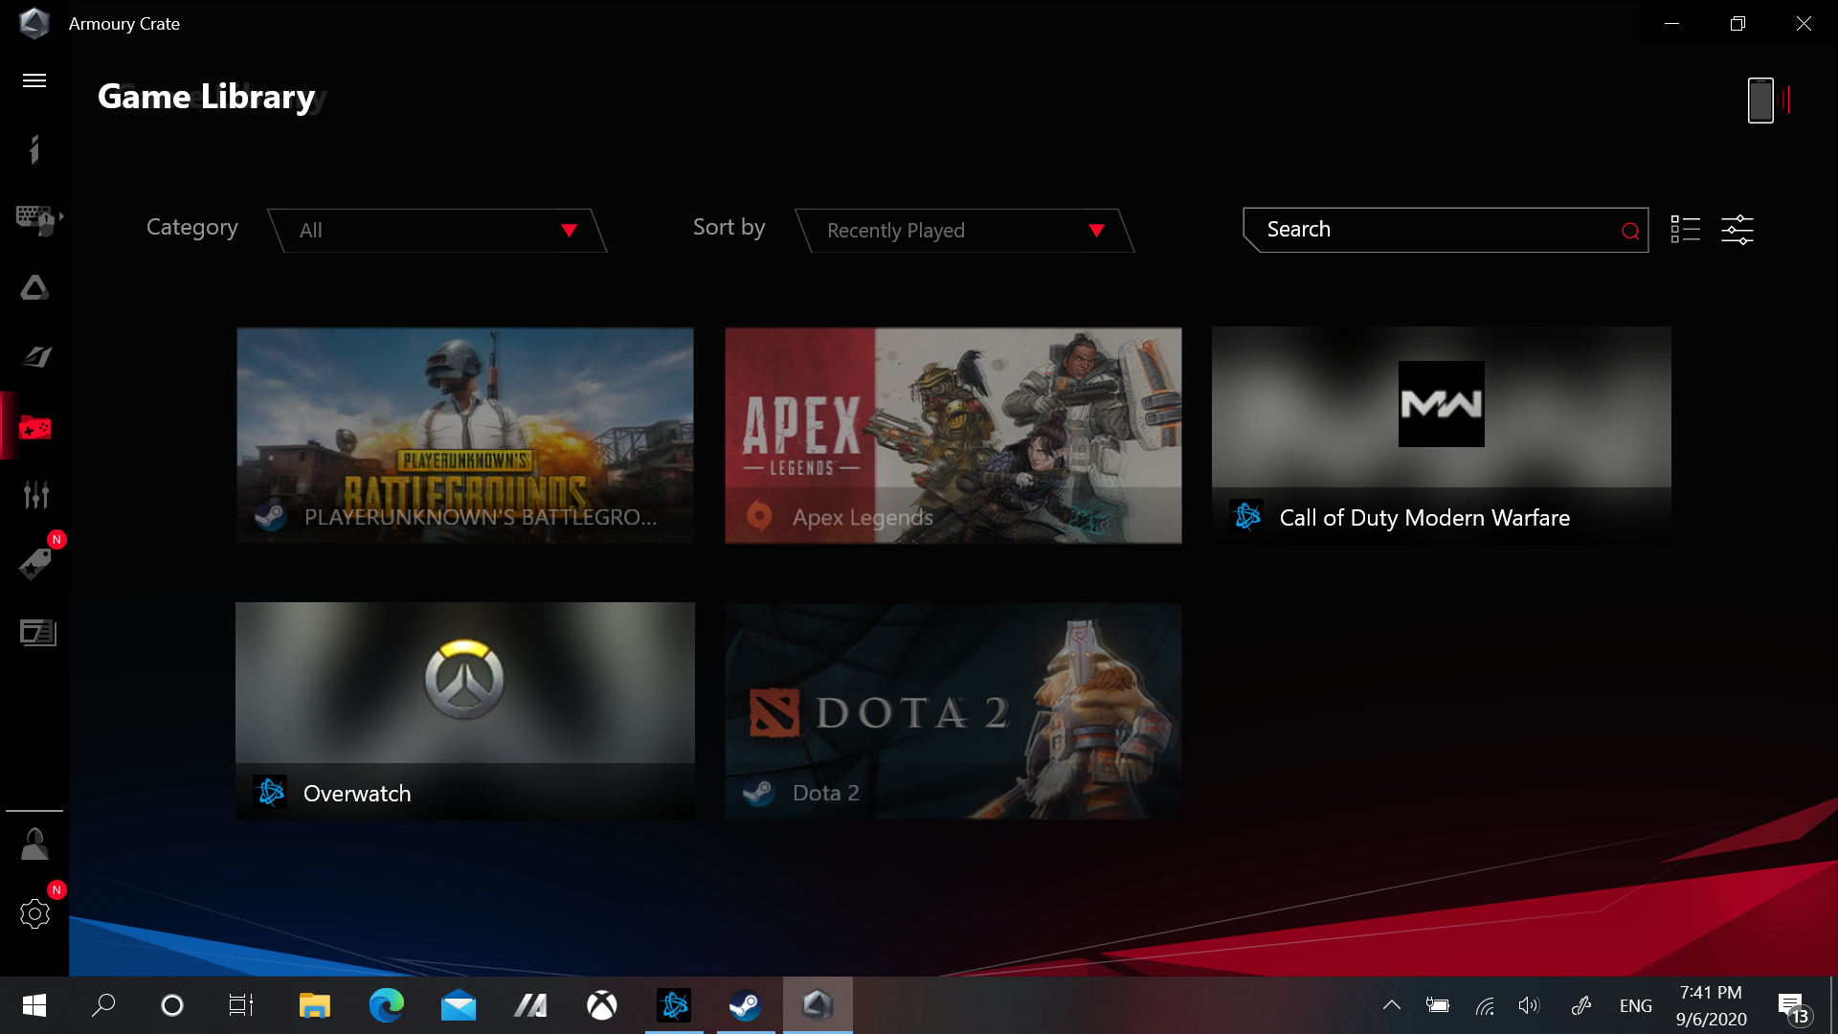Viewport: 1838px width, 1034px height.
Task: Open the Action Center notifications icon
Action: [1794, 1006]
